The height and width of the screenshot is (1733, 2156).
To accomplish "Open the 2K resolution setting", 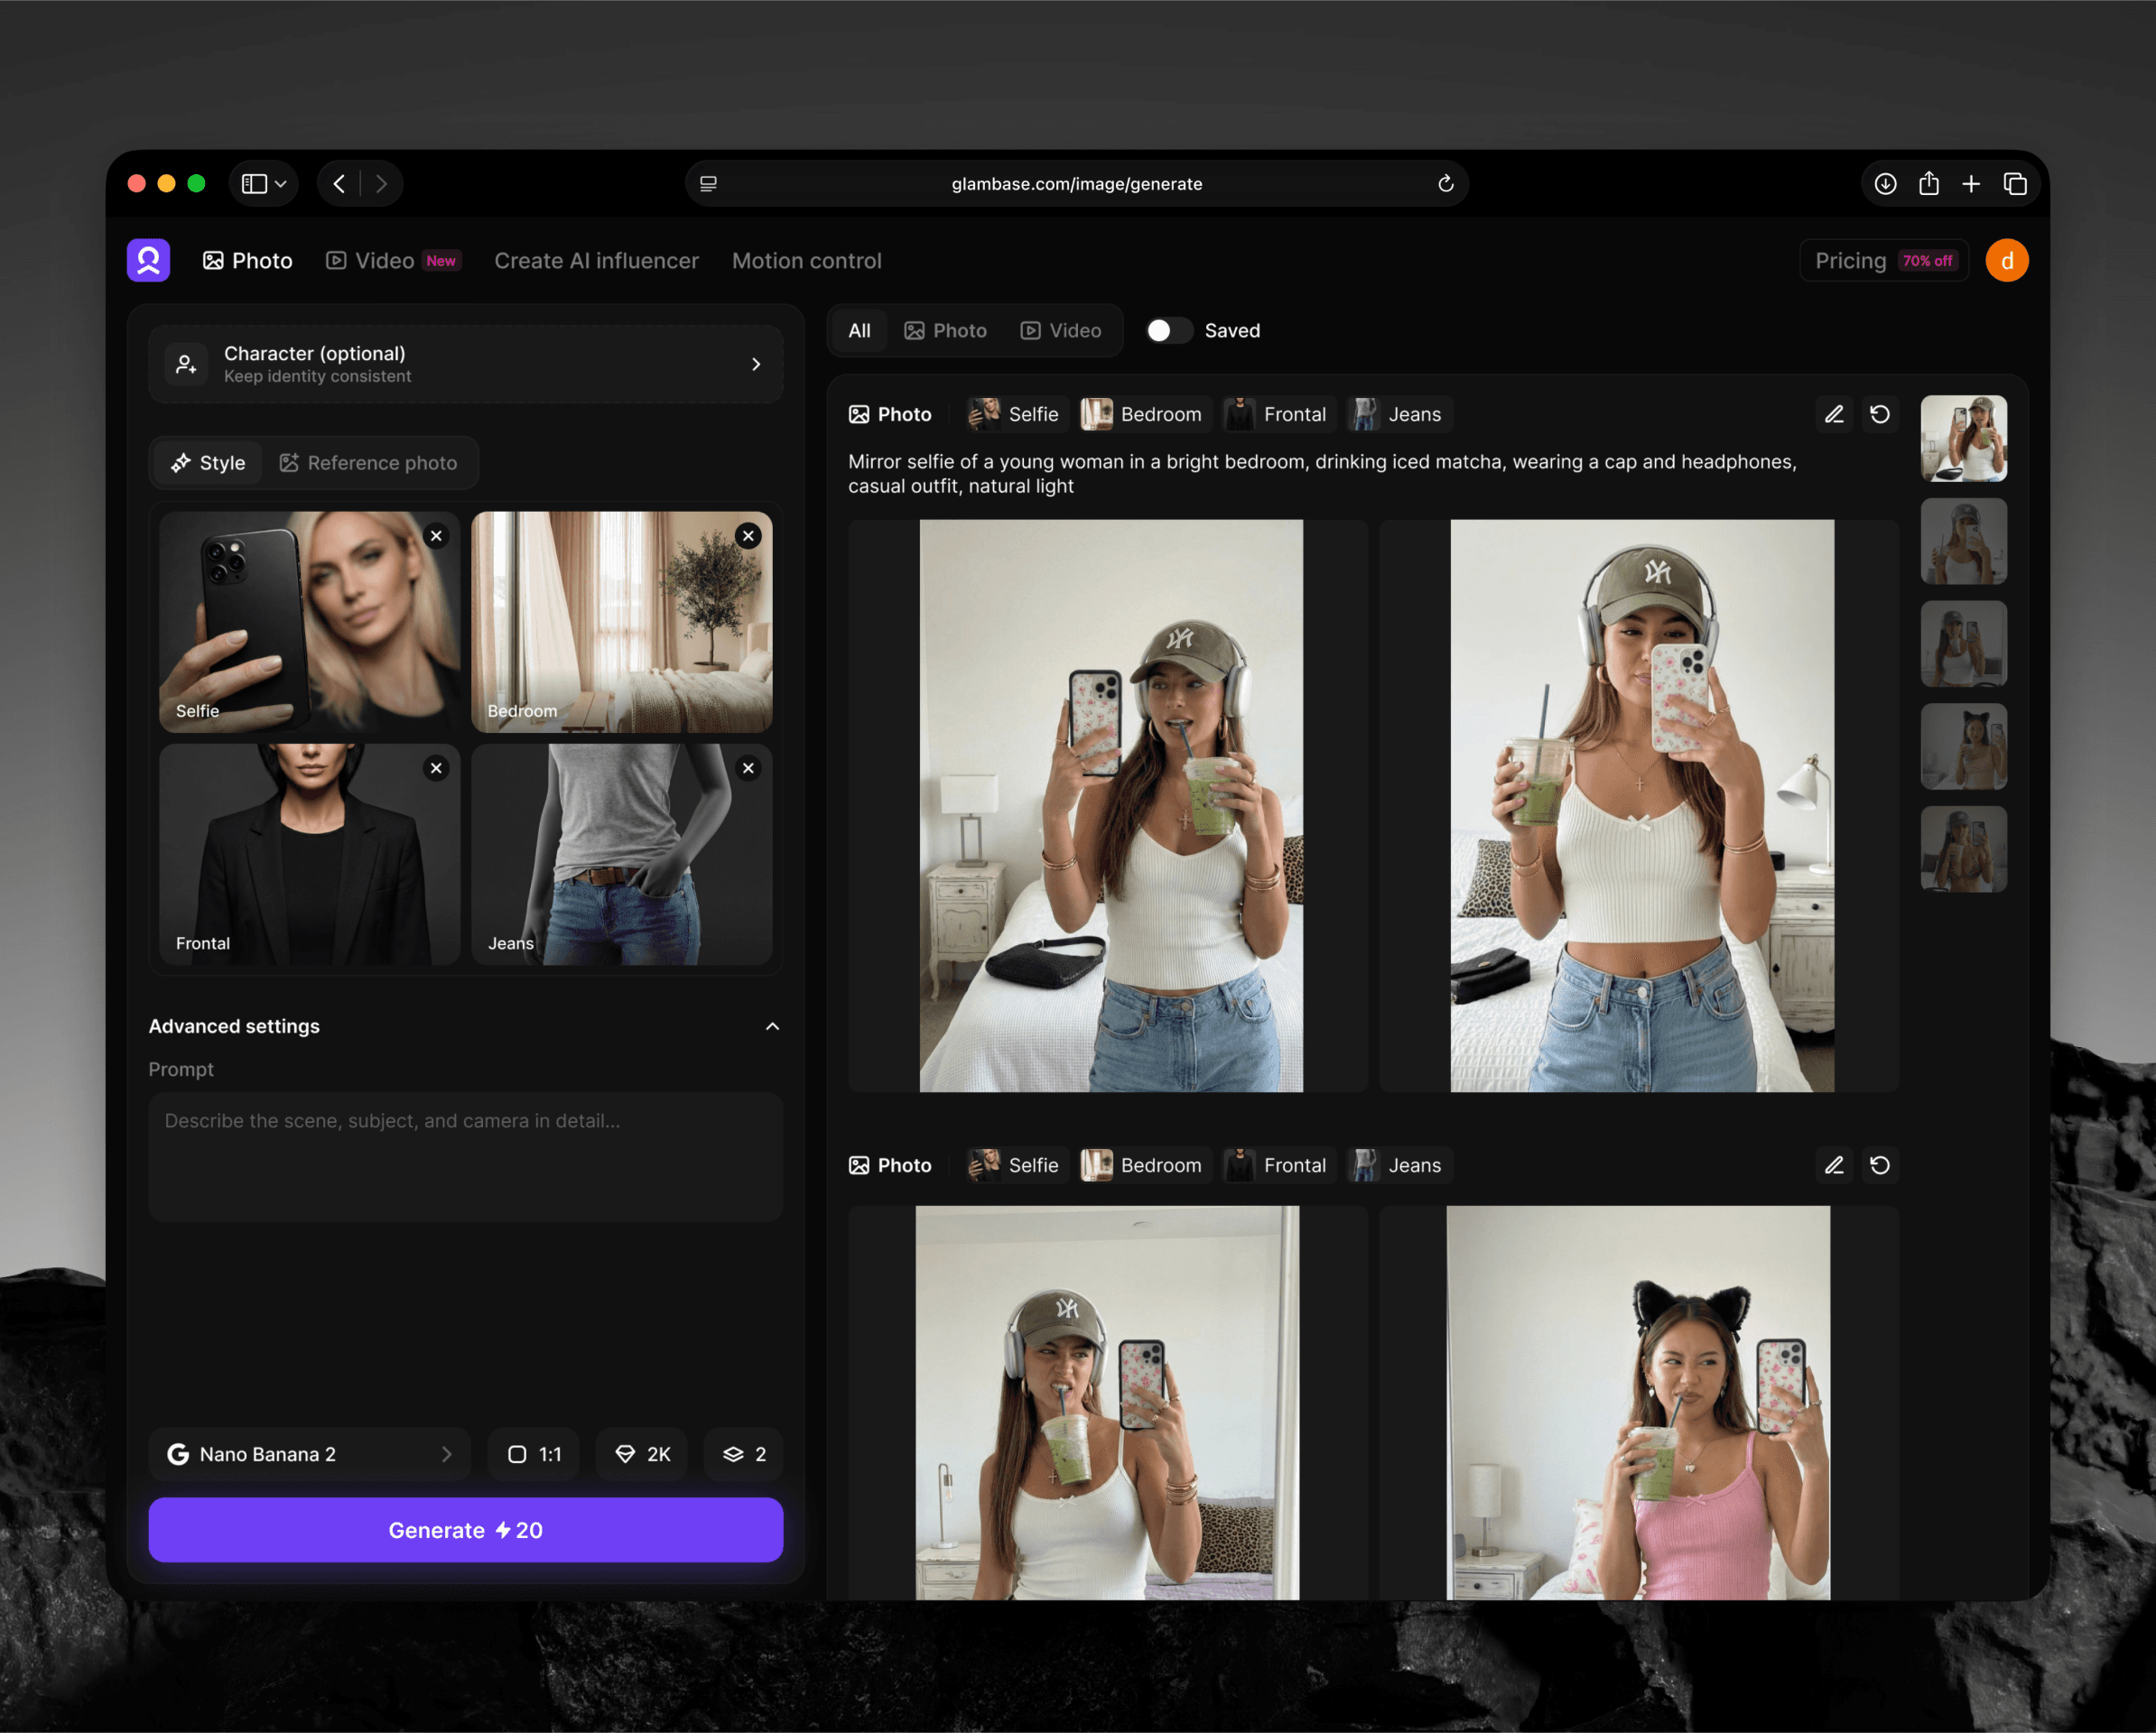I will pyautogui.click(x=641, y=1454).
